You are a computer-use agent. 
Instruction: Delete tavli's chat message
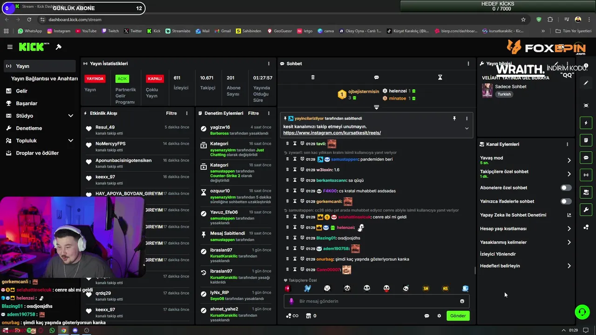pos(287,144)
